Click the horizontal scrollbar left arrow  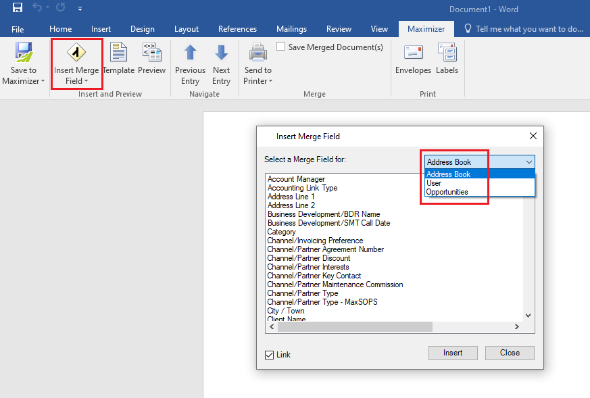[272, 327]
